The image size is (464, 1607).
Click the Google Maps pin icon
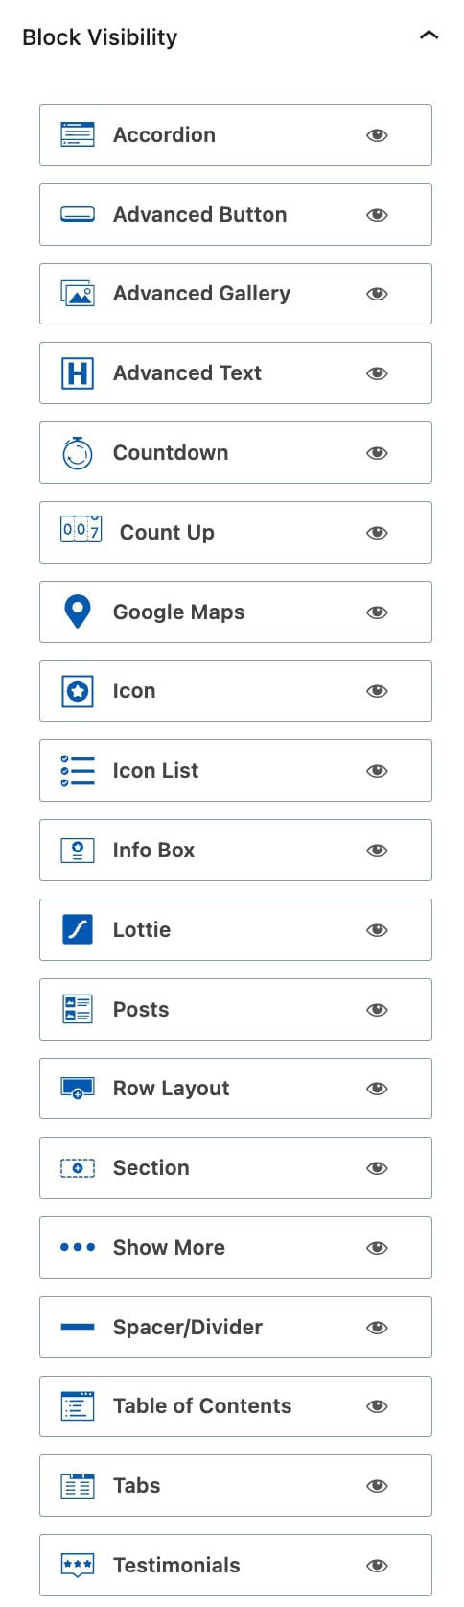click(78, 612)
